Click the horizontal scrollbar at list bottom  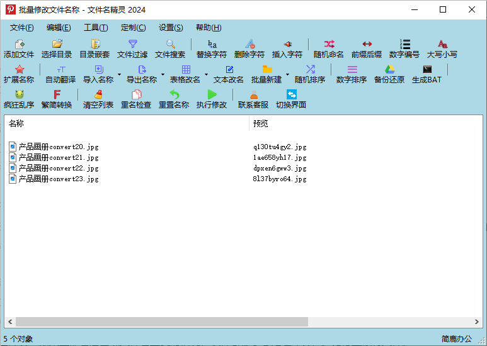click(161, 321)
